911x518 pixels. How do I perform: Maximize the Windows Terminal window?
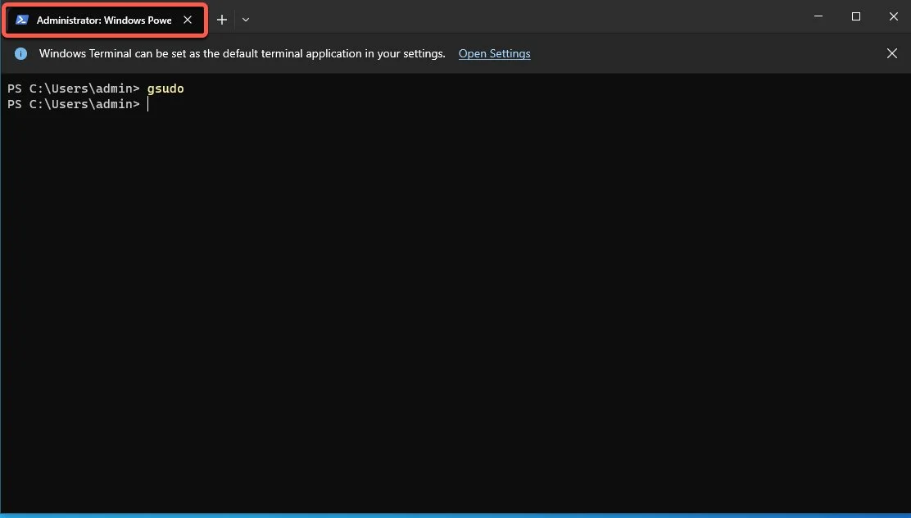click(x=855, y=16)
